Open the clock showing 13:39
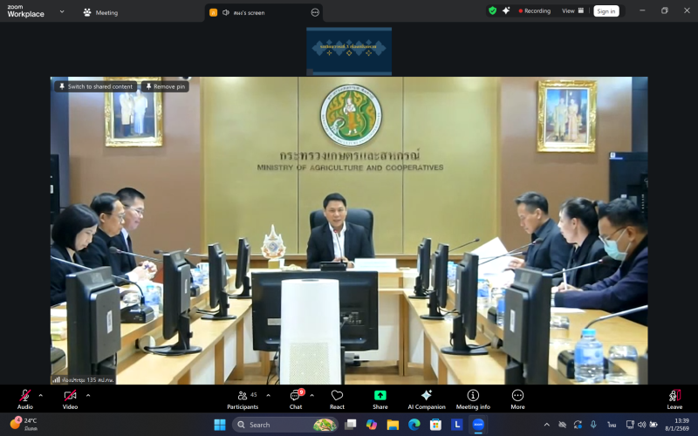The height and width of the screenshot is (436, 698). (x=678, y=425)
